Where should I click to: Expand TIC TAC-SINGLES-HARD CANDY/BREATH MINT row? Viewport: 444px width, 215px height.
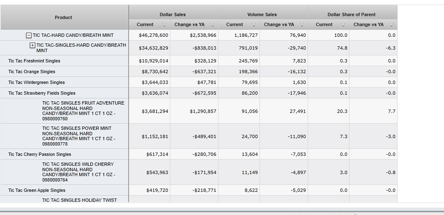point(32,45)
